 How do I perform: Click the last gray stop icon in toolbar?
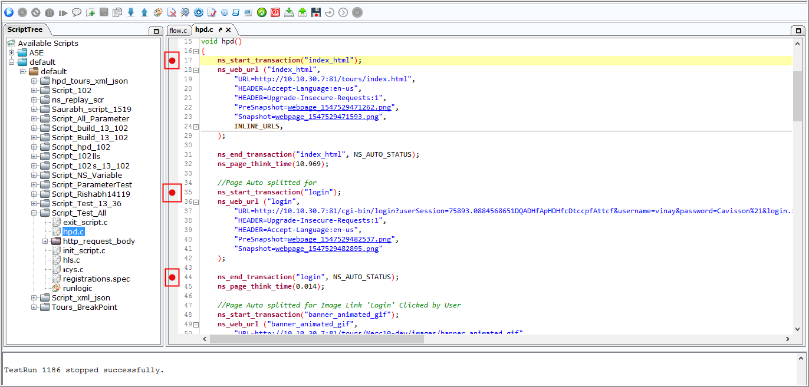click(357, 12)
